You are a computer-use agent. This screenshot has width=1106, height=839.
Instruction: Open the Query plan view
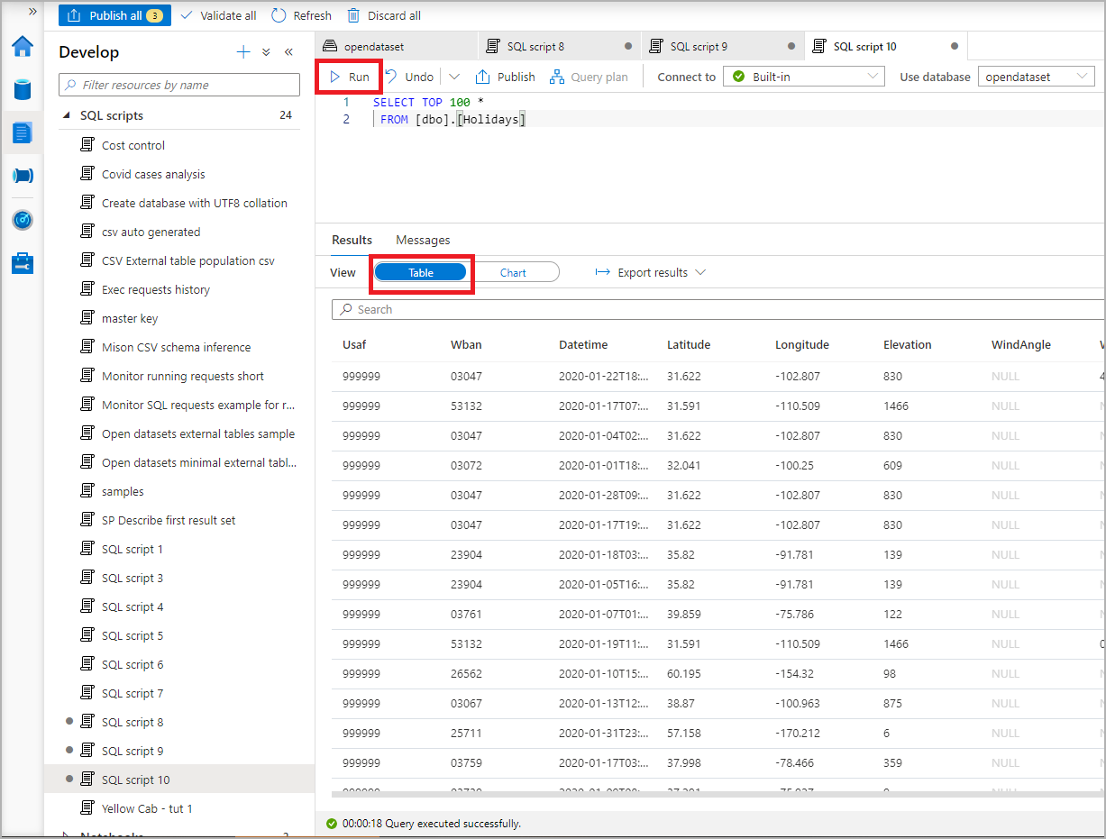click(589, 77)
